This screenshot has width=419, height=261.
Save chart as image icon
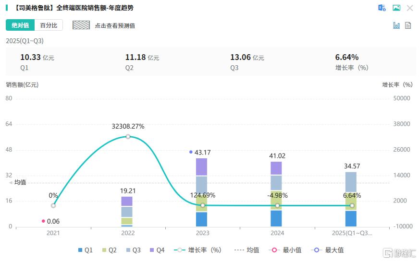[x=396, y=8]
